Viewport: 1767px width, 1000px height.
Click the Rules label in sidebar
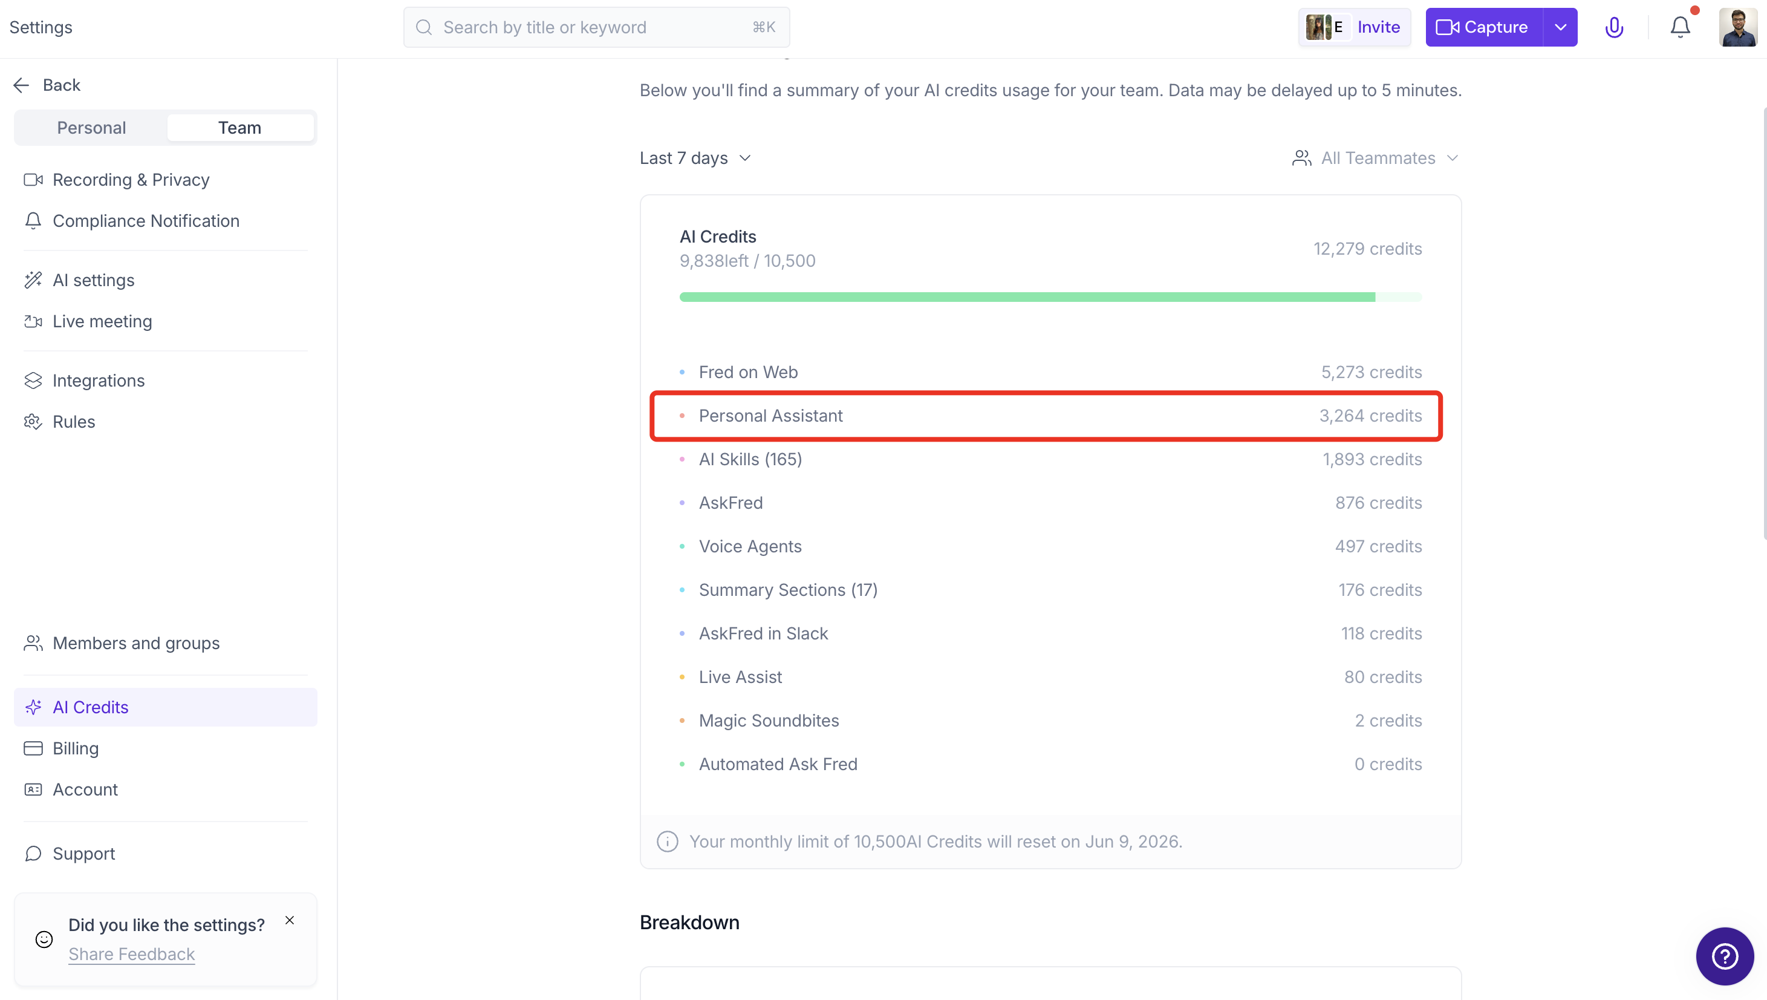pos(74,422)
